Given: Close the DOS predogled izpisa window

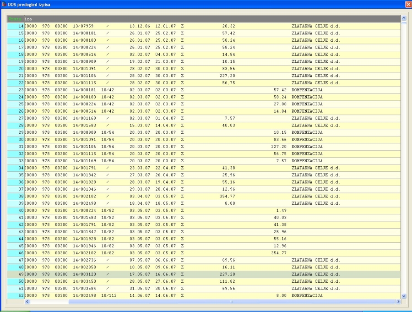Looking at the screenshot, I should click(x=407, y=4).
